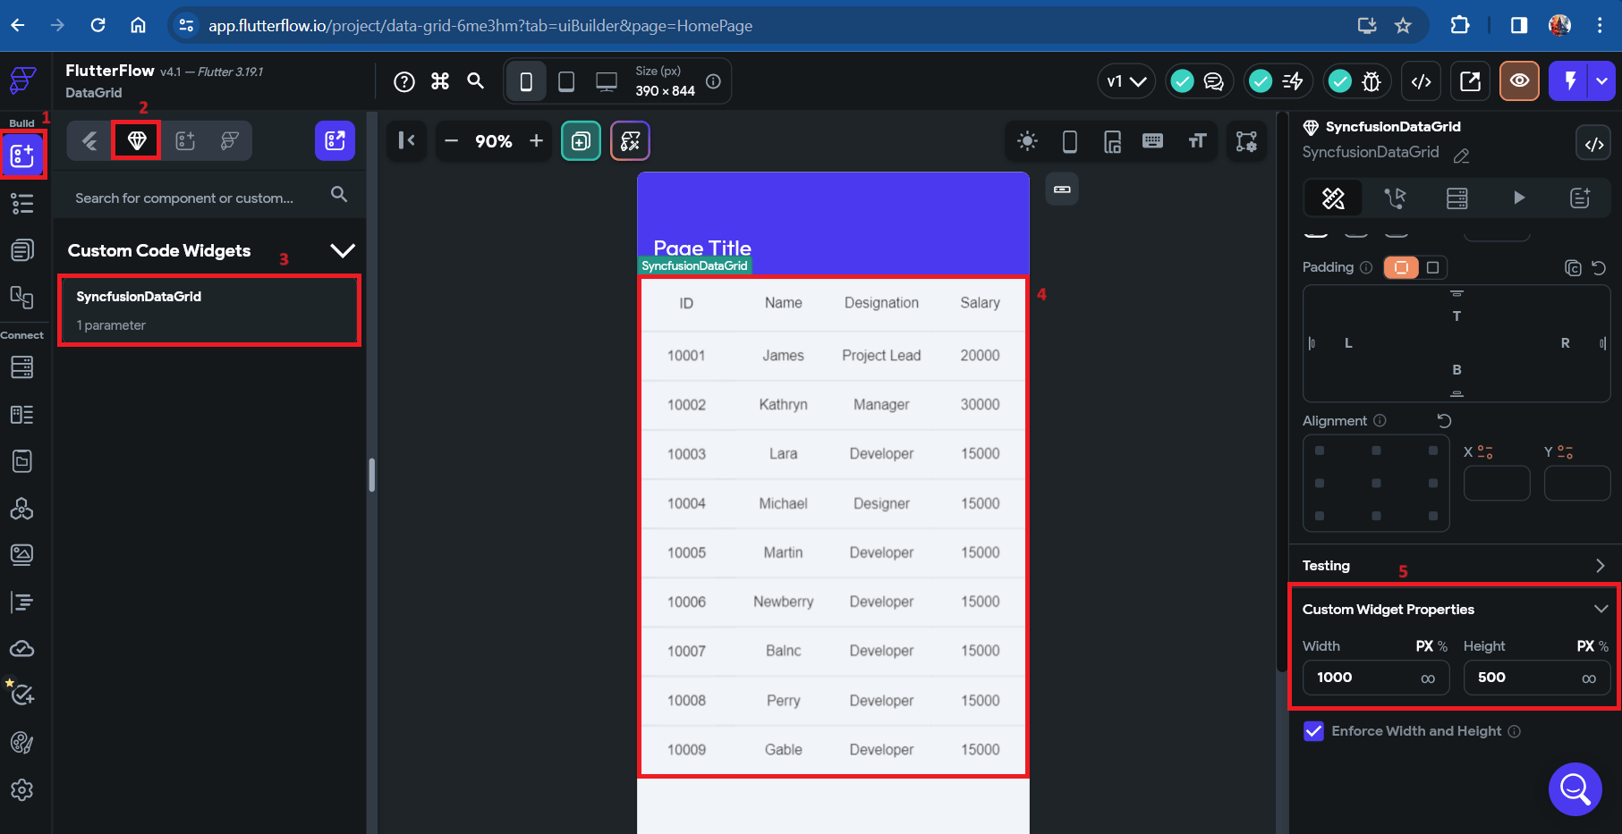Edit the SyncfusionDataGrid widget name pencil
The image size is (1622, 834).
1462,156
